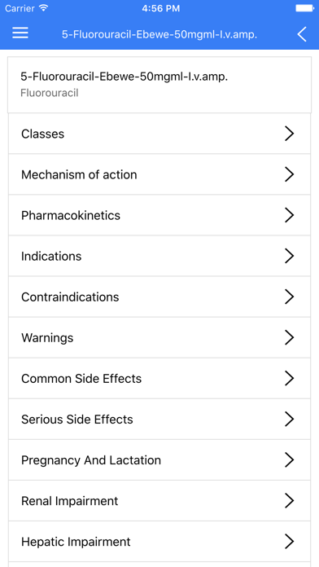319x567 pixels.
Task: Expand the Classes chevron arrow
Action: click(289, 134)
